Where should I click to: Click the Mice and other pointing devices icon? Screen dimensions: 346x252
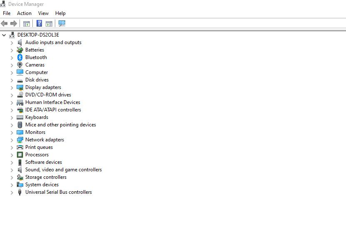[20, 125]
